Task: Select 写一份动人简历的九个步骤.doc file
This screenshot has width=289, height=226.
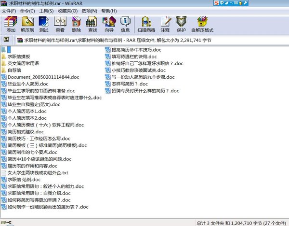Action: (x=140, y=77)
